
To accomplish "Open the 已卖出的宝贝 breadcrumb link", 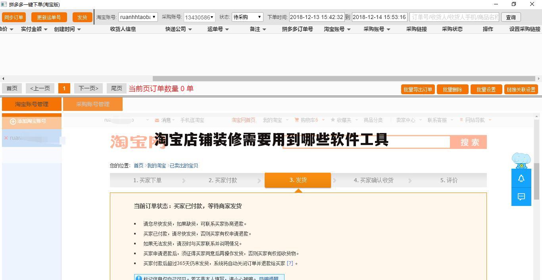I will point(184,166).
